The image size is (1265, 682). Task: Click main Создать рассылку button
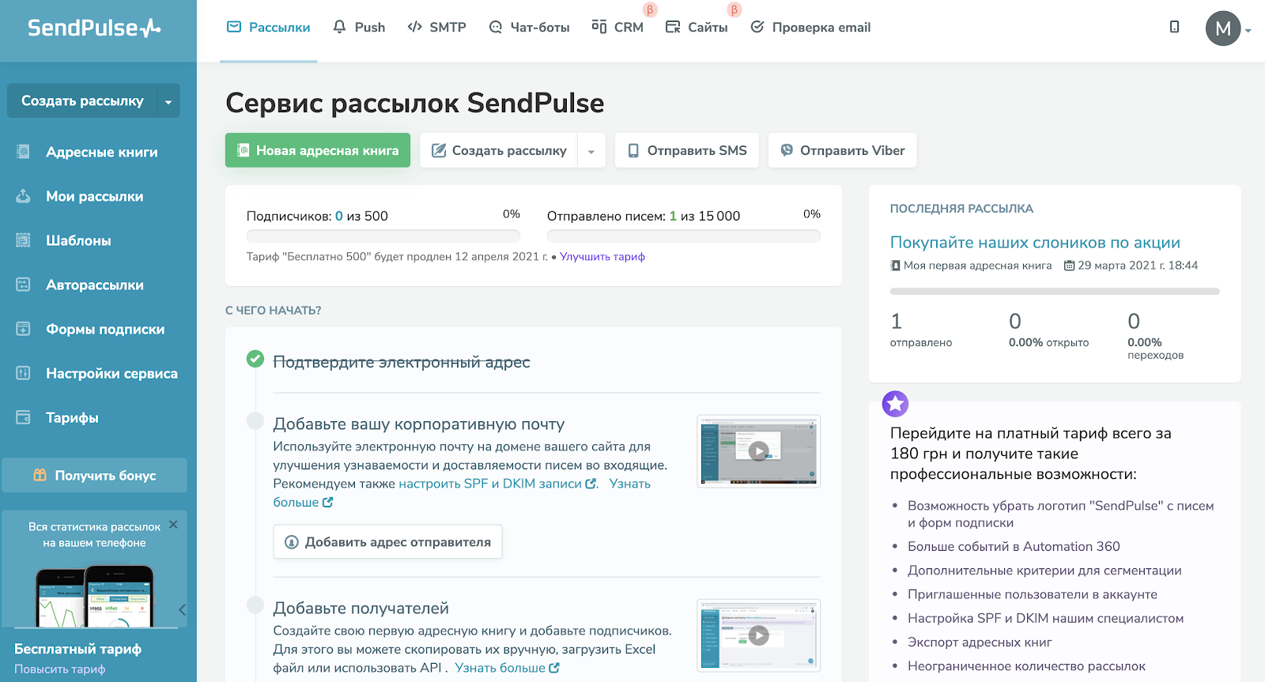499,150
